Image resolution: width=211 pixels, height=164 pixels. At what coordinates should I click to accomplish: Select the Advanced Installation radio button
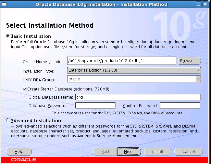[8, 120]
